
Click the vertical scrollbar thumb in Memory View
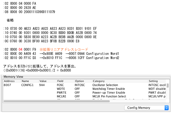[168, 86]
